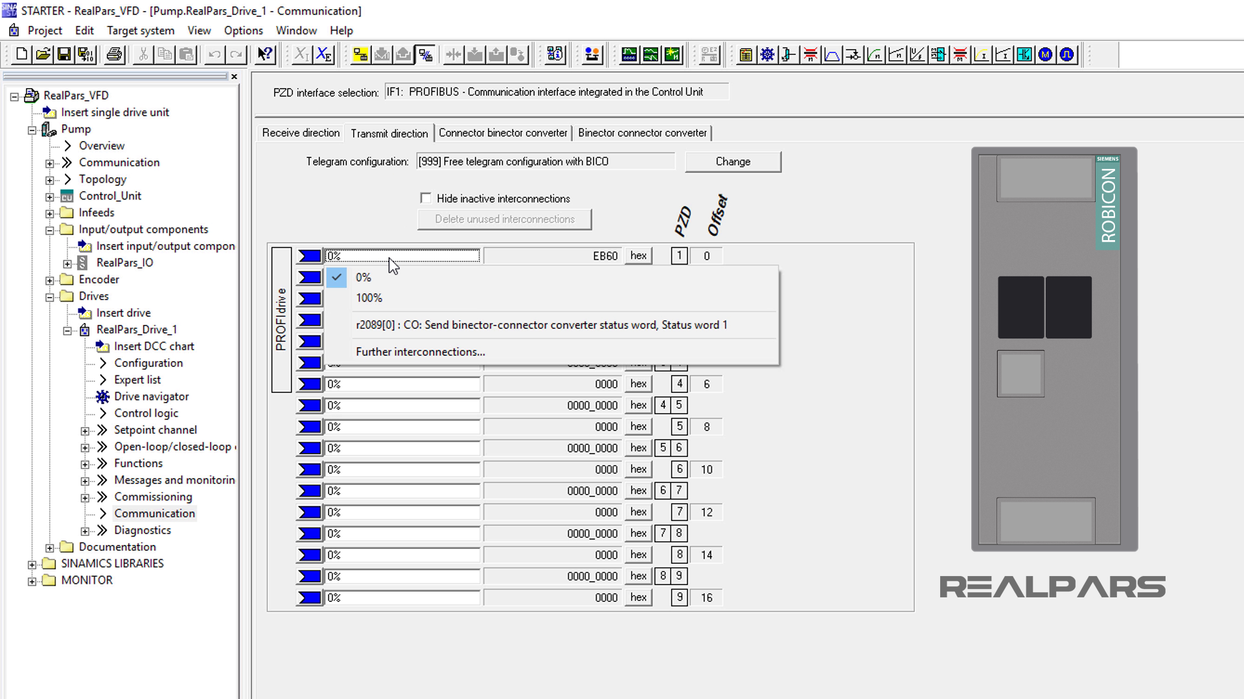The width and height of the screenshot is (1244, 699).
Task: Choose Further interconnections from the dropdown
Action: (x=420, y=351)
